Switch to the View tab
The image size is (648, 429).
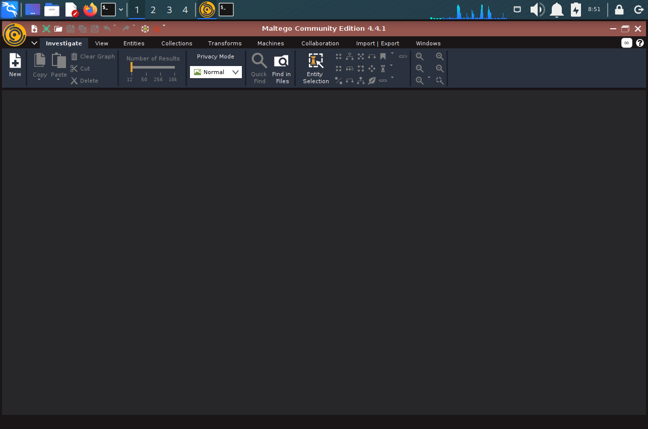click(x=102, y=43)
